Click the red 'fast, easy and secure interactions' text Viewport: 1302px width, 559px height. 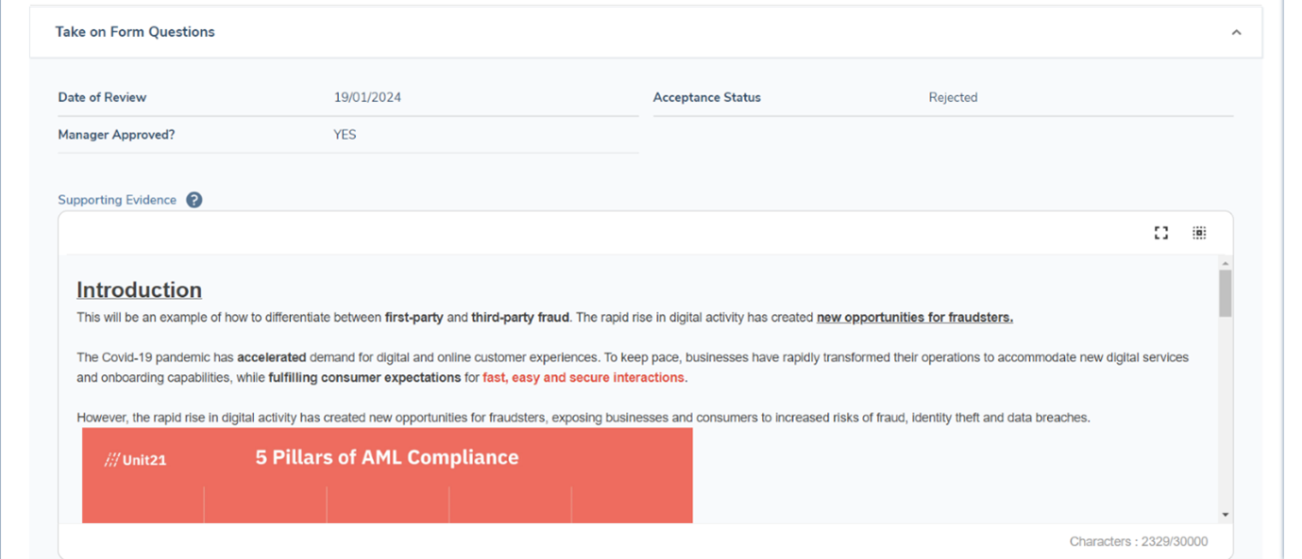(x=583, y=378)
